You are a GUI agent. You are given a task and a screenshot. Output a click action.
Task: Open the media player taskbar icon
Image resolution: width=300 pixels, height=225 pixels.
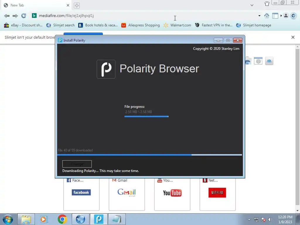click(x=44, y=219)
